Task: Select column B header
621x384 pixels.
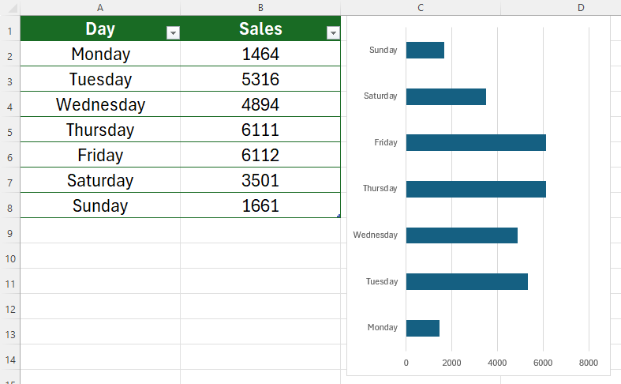Action: tap(260, 7)
